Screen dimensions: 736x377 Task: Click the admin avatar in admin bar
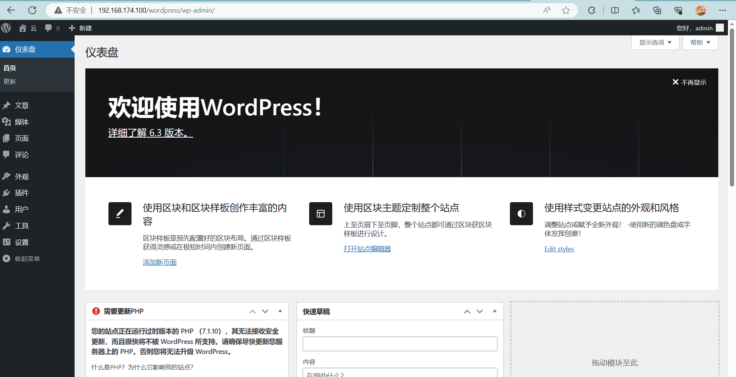tap(720, 28)
